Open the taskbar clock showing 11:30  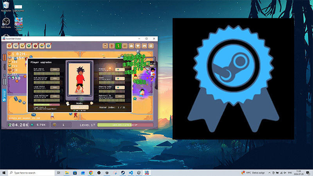pyautogui.click(x=299, y=173)
